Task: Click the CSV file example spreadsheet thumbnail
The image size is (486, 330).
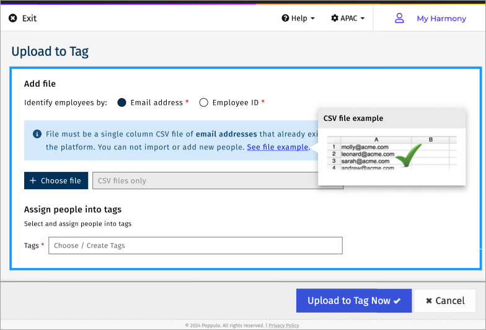Action: coord(391,153)
